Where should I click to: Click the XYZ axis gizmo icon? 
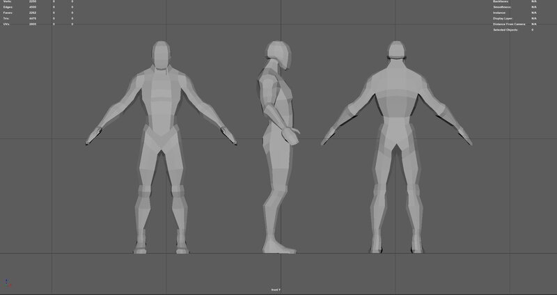point(7,283)
